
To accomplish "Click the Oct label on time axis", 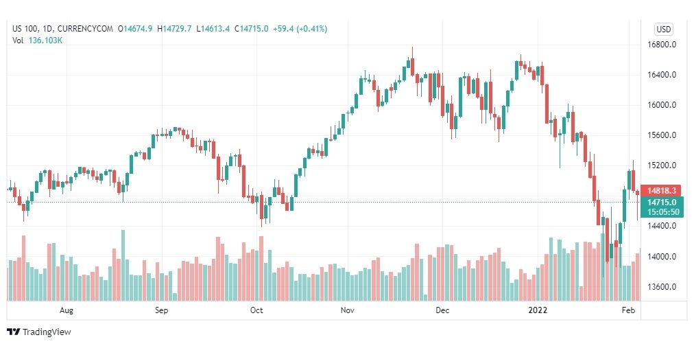I will [x=256, y=310].
